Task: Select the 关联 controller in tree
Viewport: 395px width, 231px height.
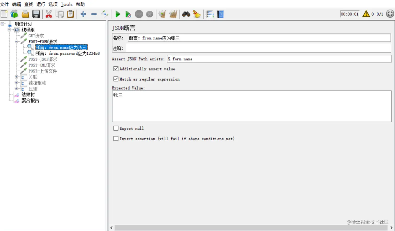Action: pyautogui.click(x=33, y=77)
